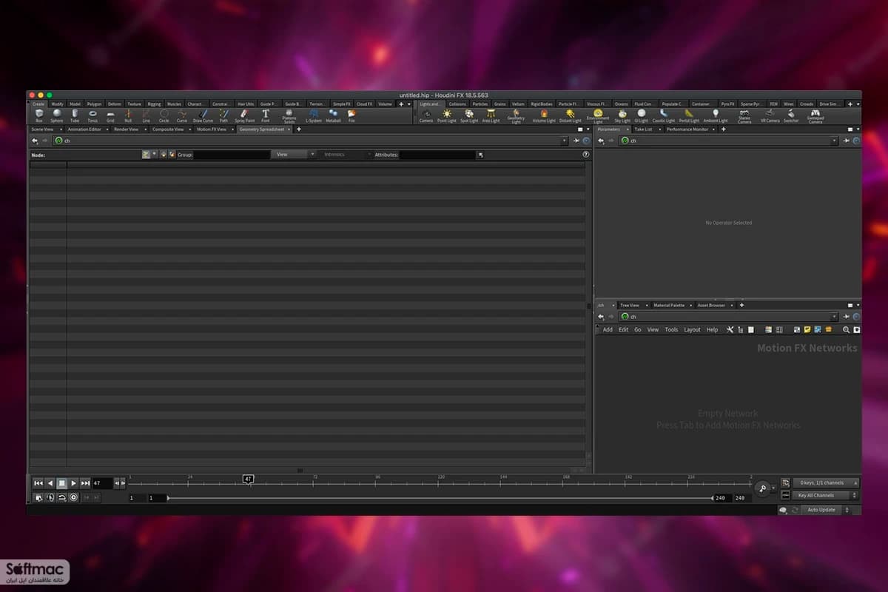Open the Key All Channels dropdown
The image size is (888, 592).
[x=825, y=495]
